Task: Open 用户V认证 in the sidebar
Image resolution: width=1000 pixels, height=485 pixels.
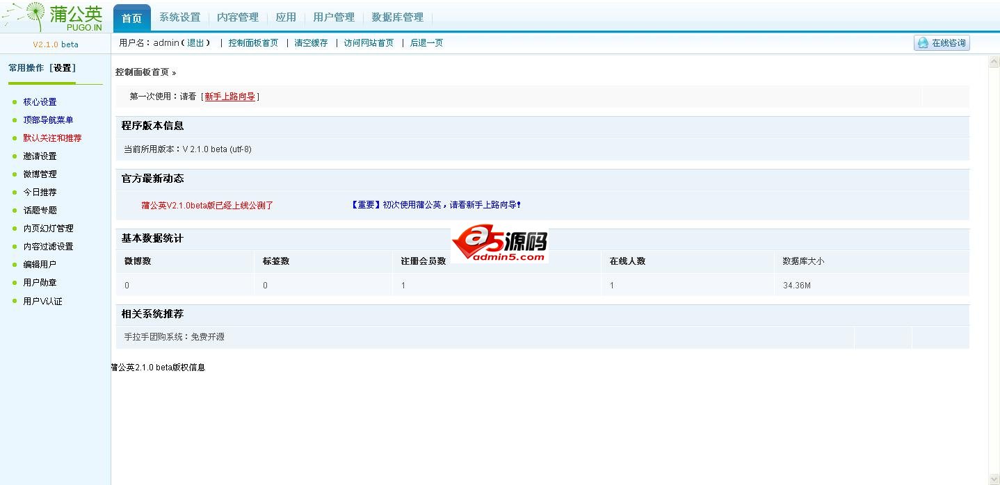Action: [x=42, y=302]
